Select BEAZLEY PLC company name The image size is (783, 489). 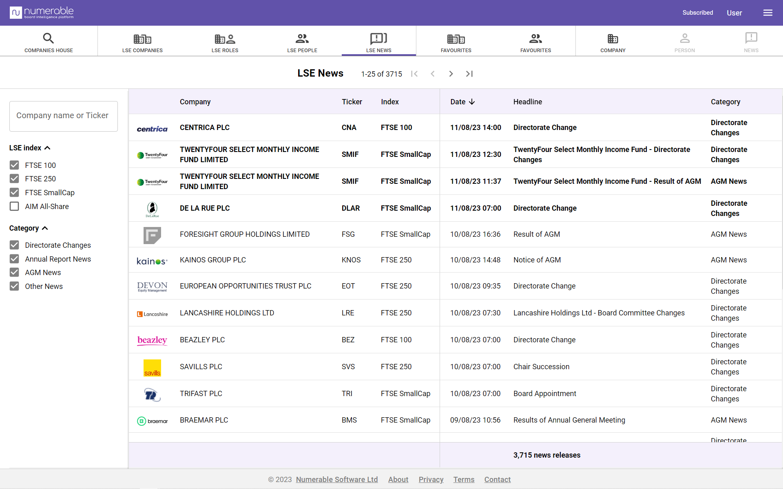[202, 340]
